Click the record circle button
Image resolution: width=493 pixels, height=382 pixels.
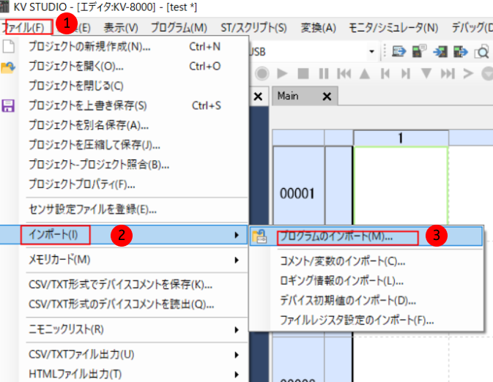262,74
